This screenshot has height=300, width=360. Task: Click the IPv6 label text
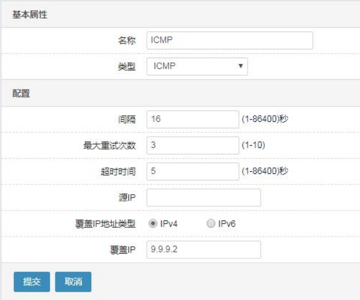coord(227,224)
